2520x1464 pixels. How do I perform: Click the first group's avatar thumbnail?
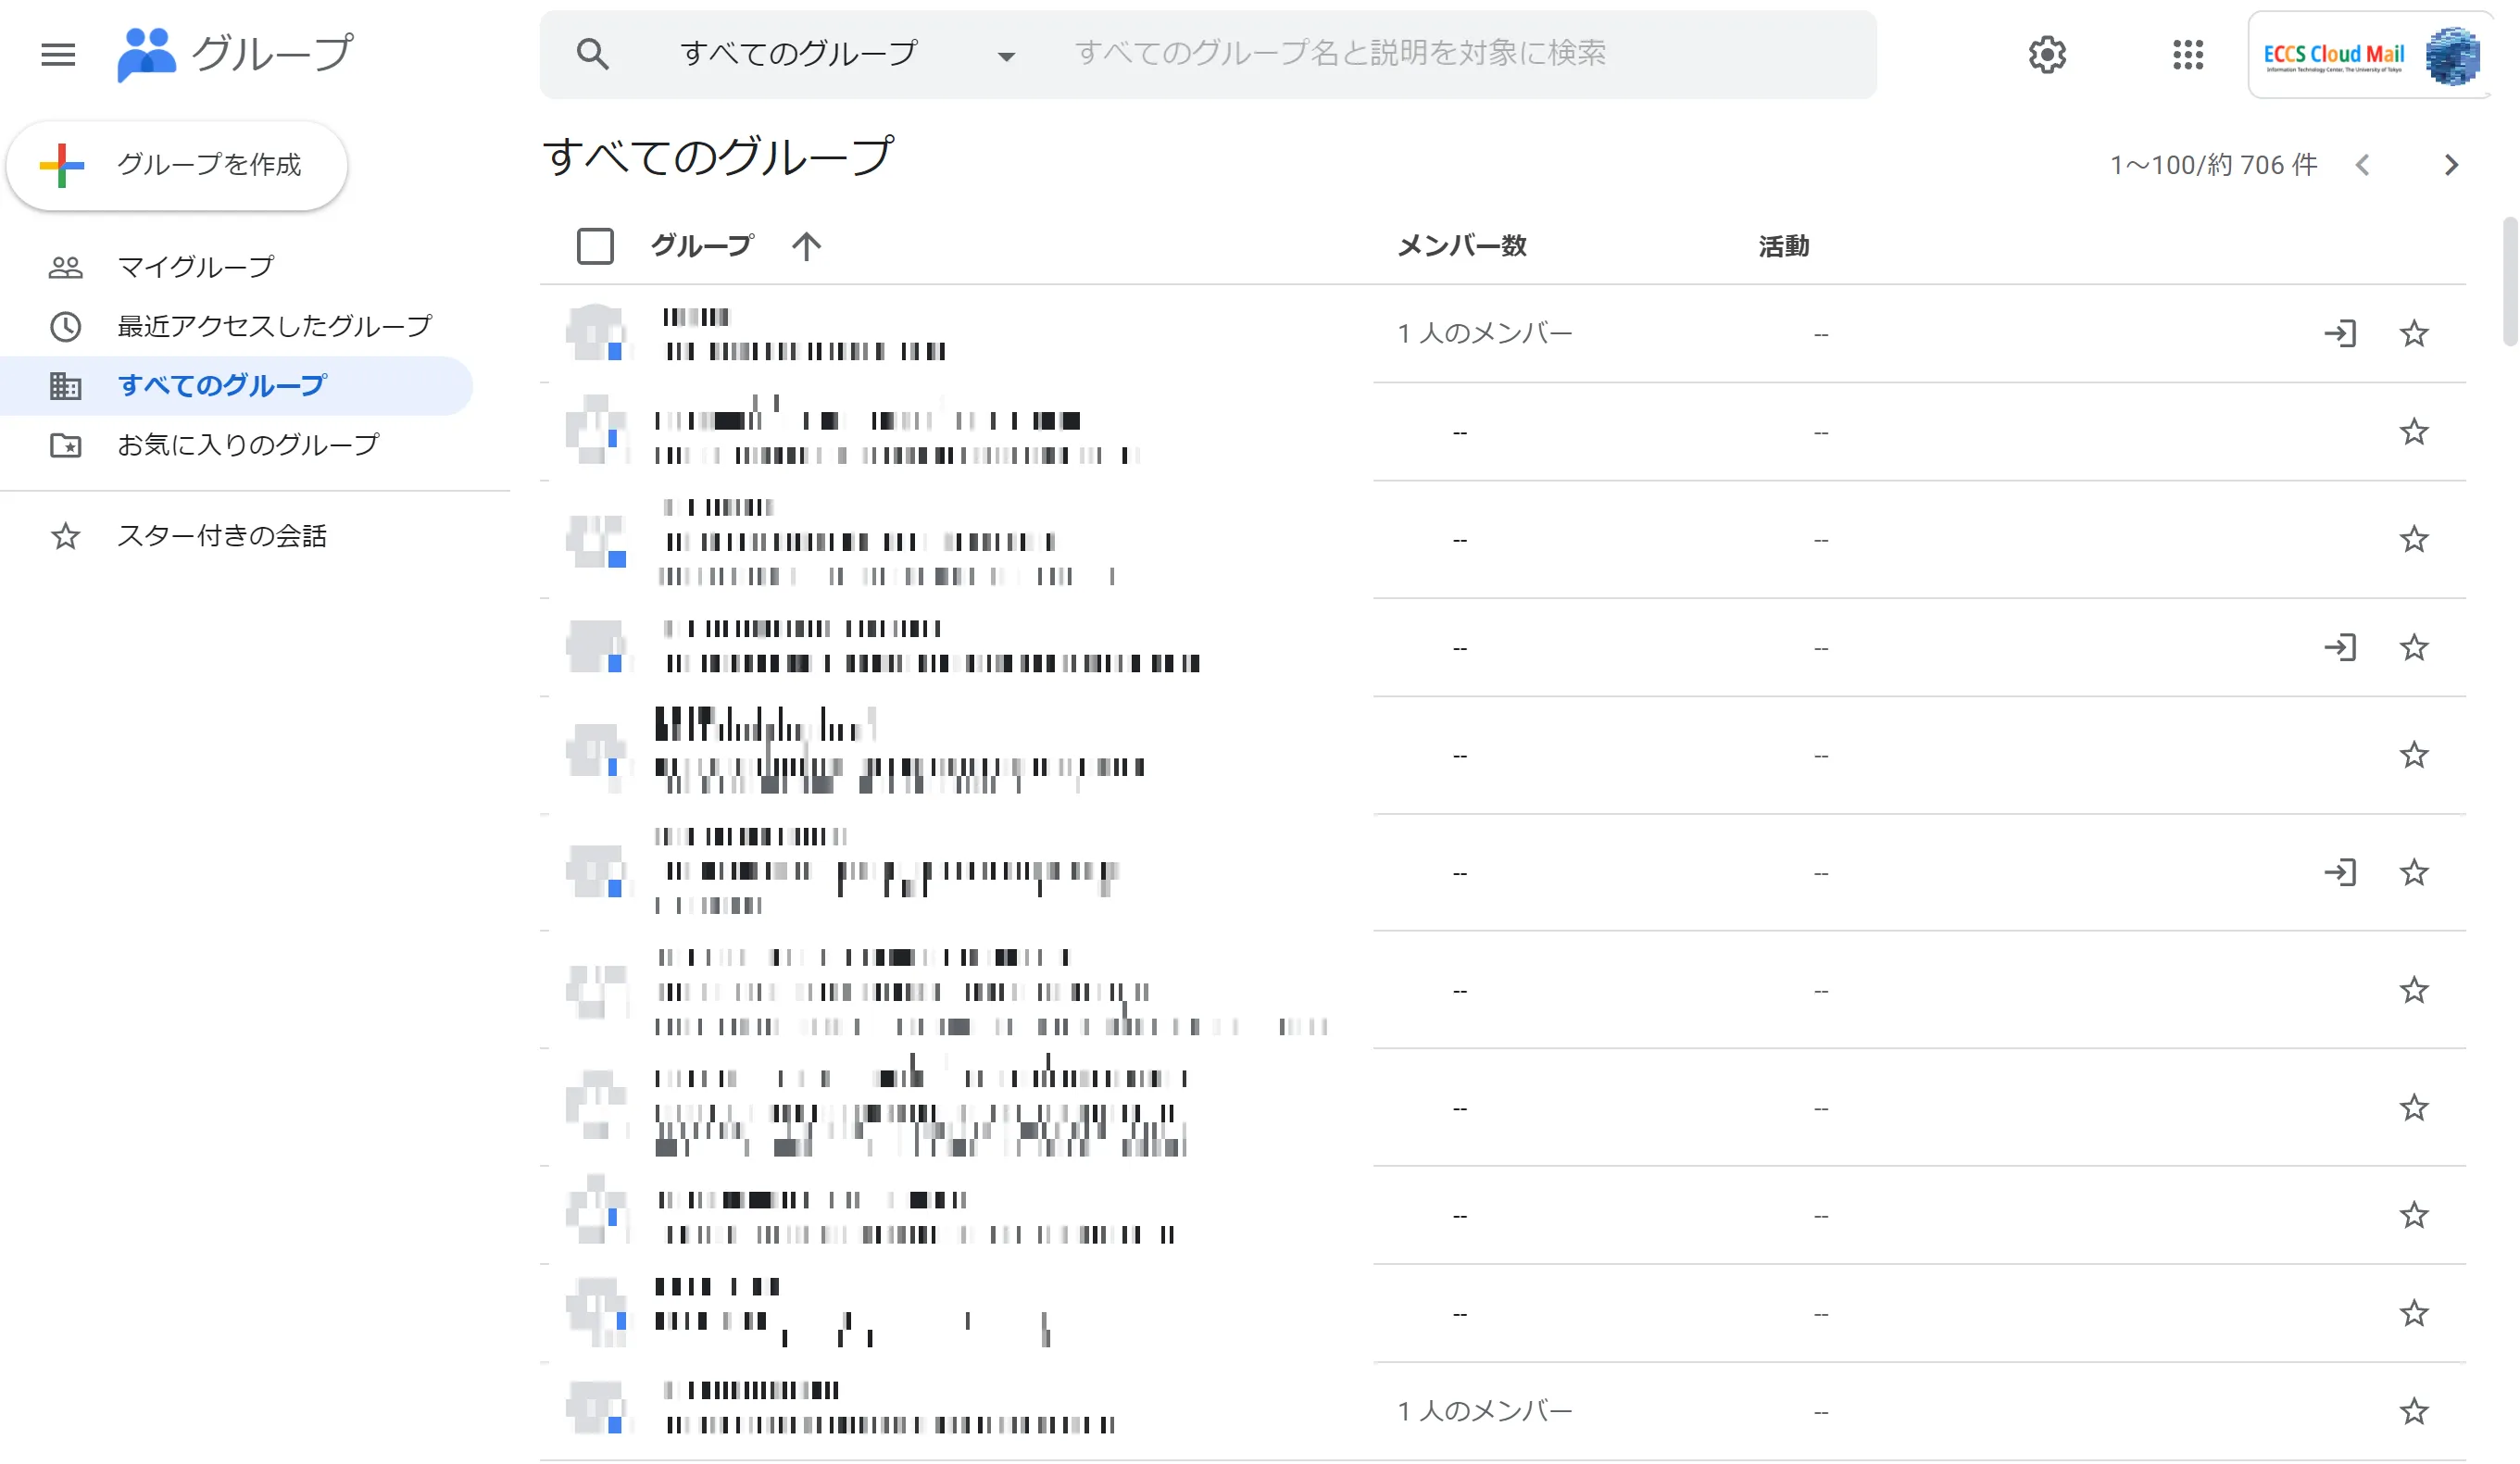596,333
